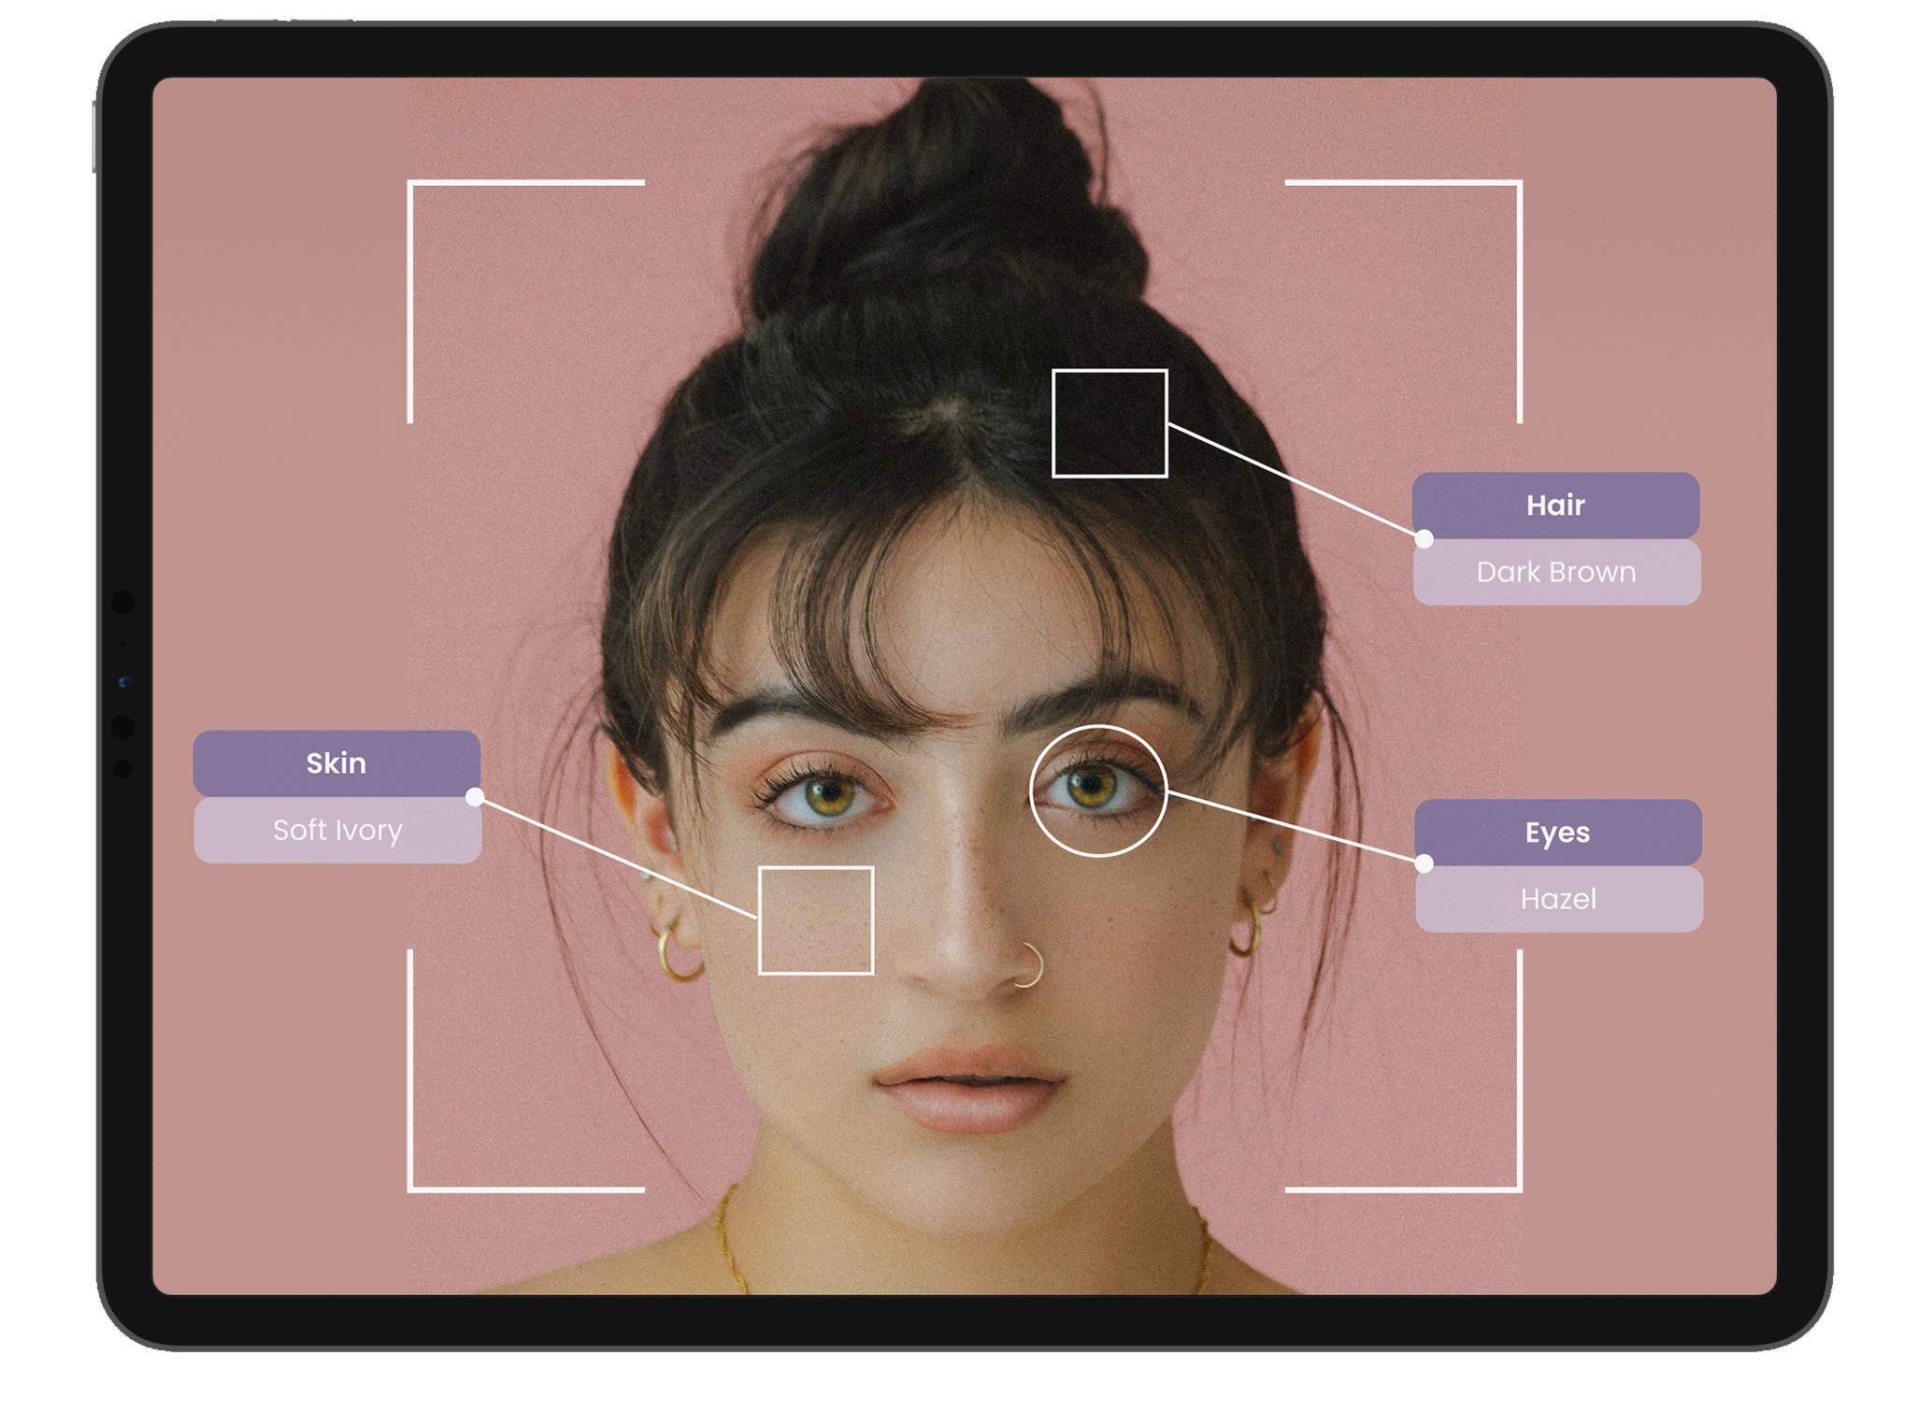Click the hair sample square swatch

pos(1109,423)
